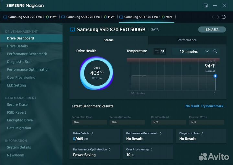Open Over Provisioning in sidebar
The height and width of the screenshot is (165, 233).
tap(21, 77)
